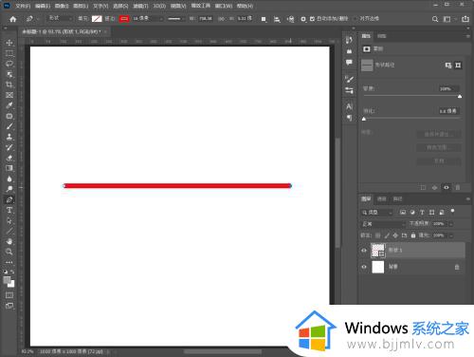This screenshot has height=357, width=474.
Task: Open the path arrangement icon
Action: (290, 19)
